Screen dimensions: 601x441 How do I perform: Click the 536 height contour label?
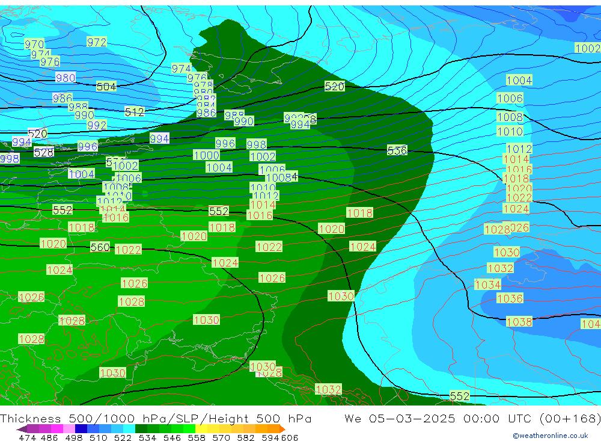397,150
